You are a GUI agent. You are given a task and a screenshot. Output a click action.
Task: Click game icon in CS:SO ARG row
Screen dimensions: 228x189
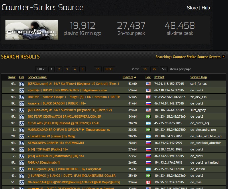pos(22,123)
